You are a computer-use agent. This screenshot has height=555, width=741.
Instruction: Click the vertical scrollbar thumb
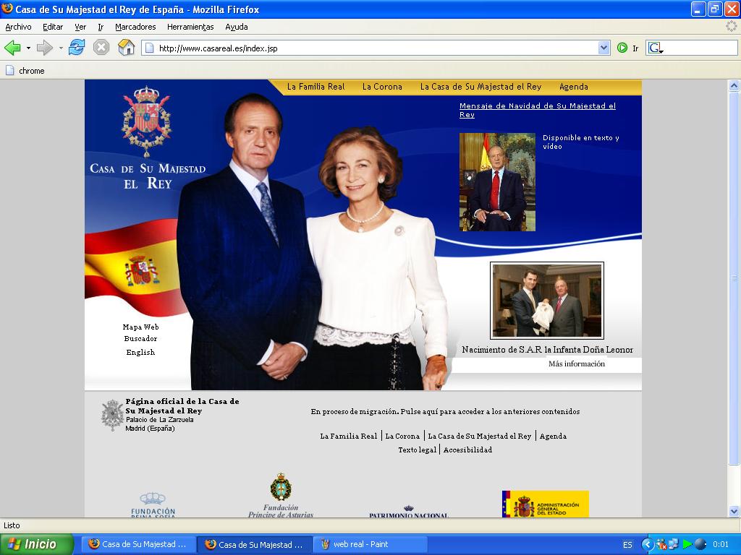734,278
